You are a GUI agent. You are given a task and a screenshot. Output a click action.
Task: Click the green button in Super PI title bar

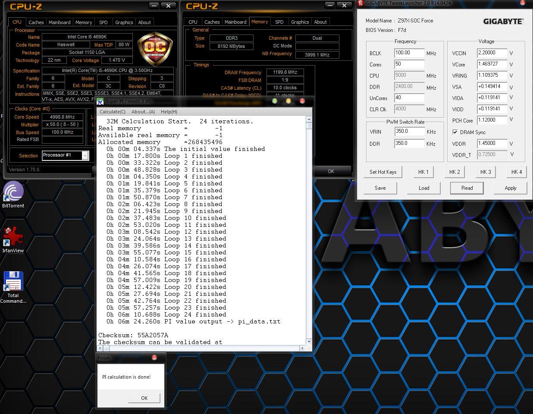click(274, 101)
